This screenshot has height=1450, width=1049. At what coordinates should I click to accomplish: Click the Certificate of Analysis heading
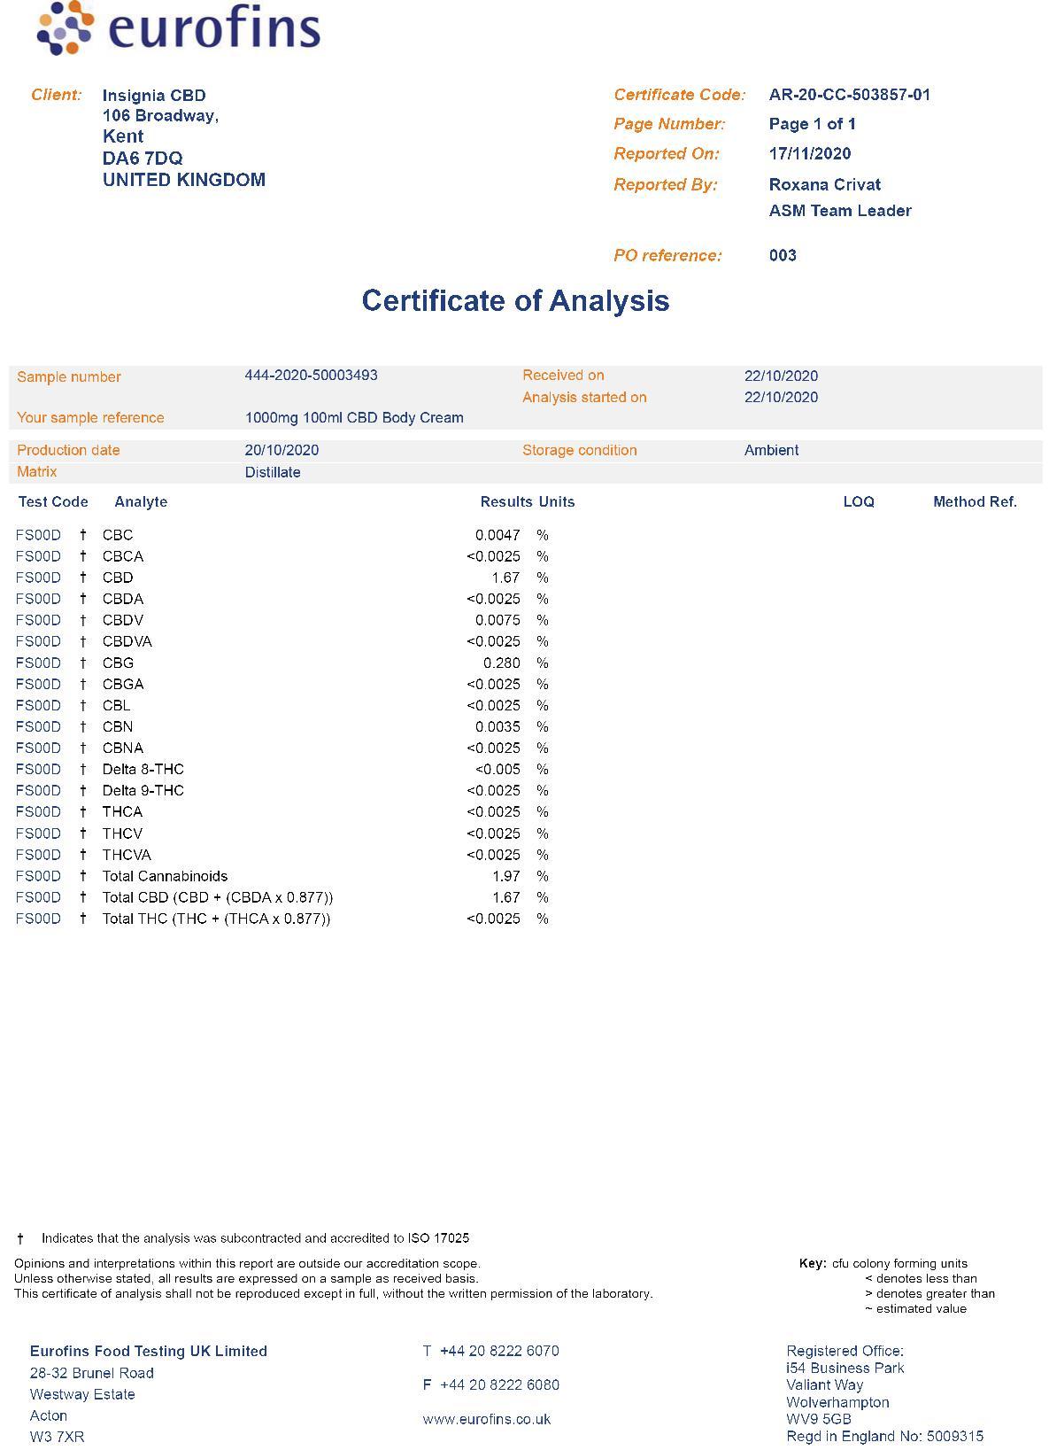point(515,300)
